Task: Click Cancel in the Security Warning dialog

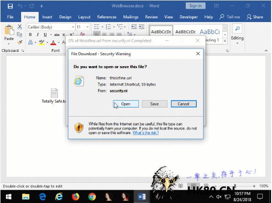Action: 183,104
